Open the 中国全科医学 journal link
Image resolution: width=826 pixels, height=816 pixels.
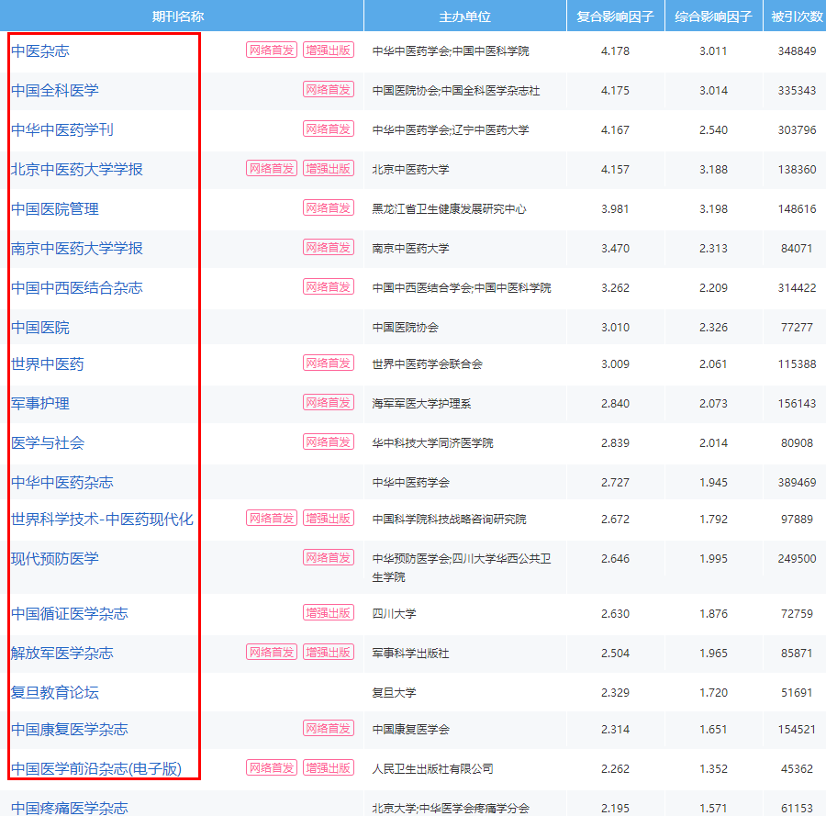click(x=55, y=90)
